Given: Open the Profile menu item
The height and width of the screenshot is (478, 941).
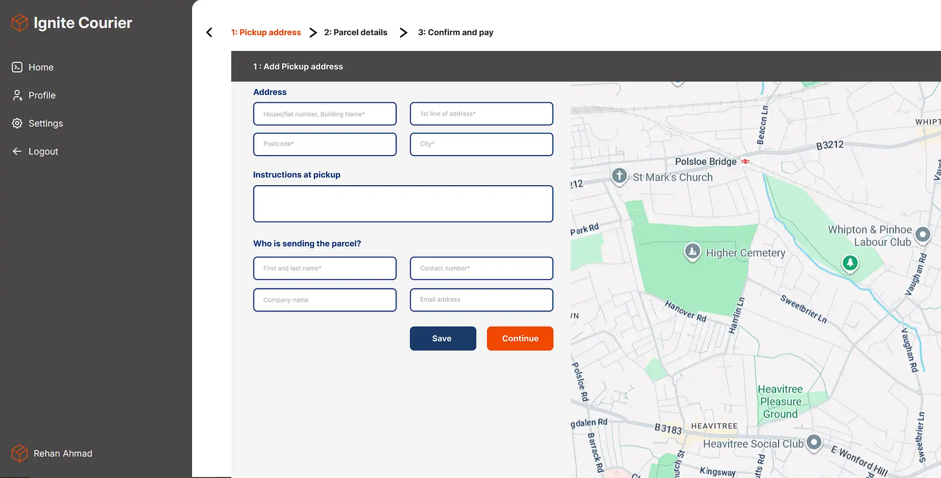Looking at the screenshot, I should coord(33,95).
